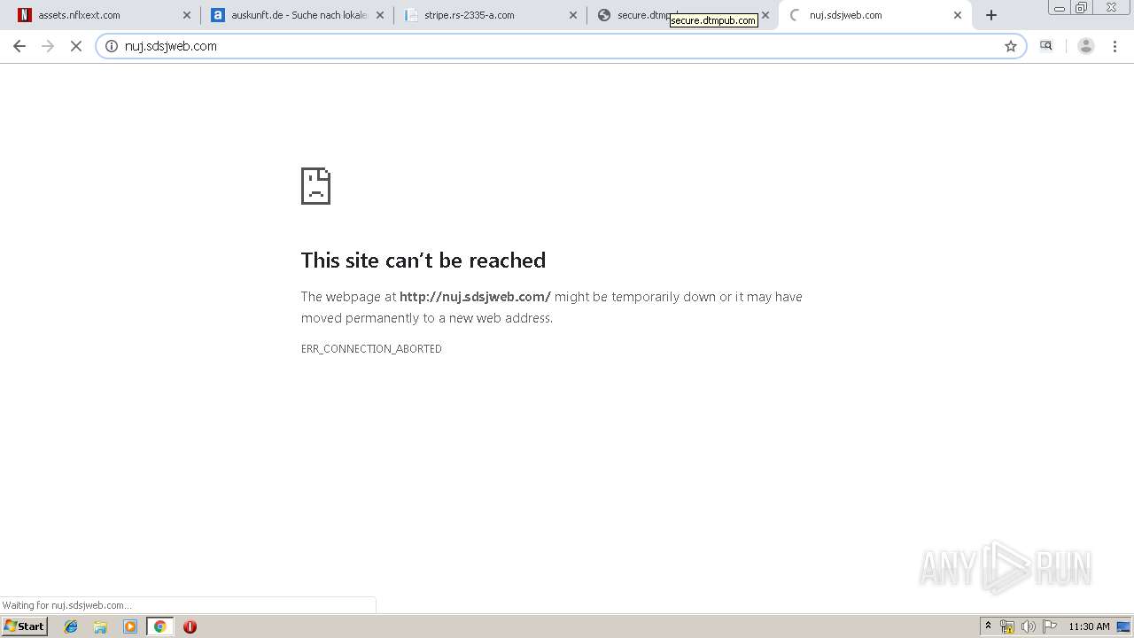
Task: Stop loading the page
Action: click(x=76, y=46)
